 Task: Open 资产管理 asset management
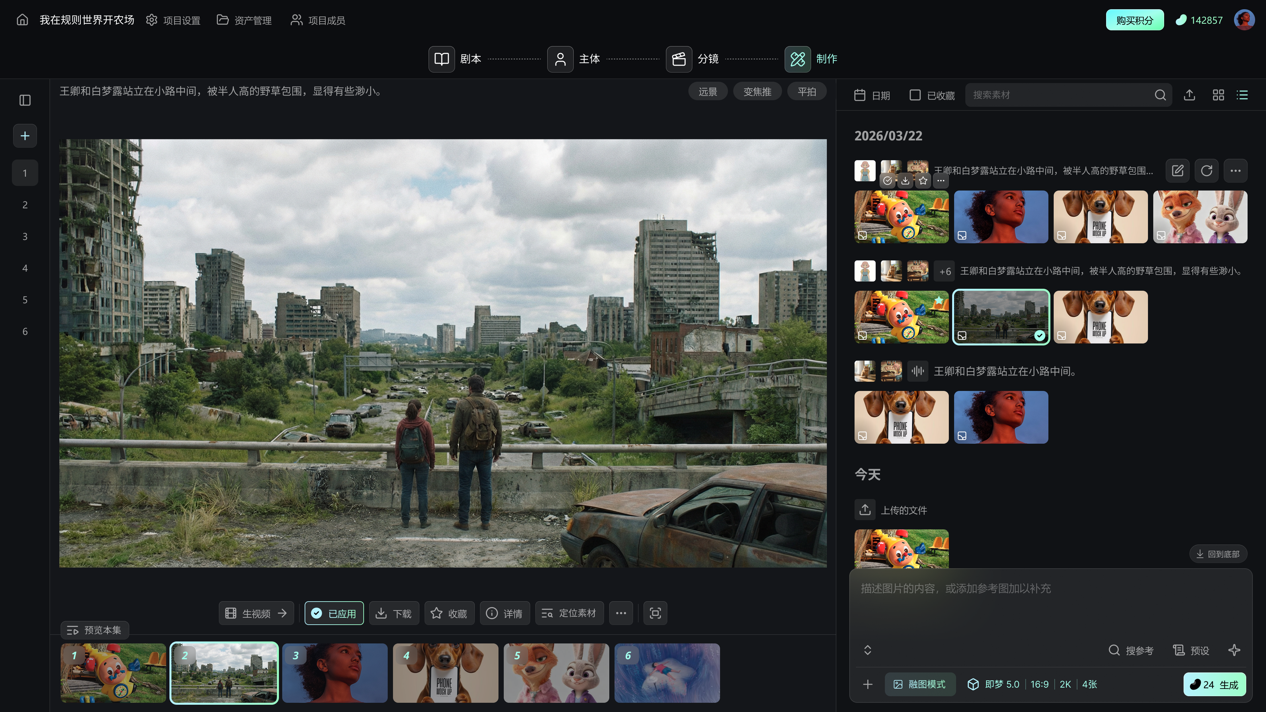[x=244, y=20]
